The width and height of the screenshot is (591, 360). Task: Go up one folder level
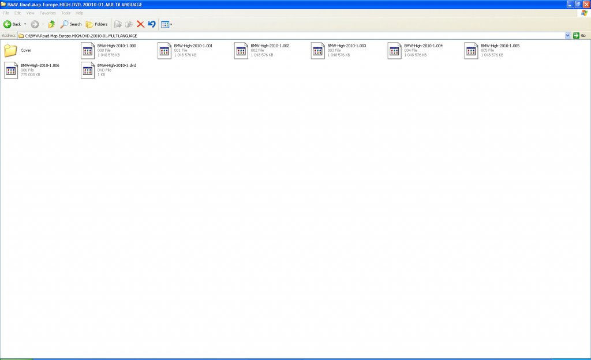[x=51, y=24]
